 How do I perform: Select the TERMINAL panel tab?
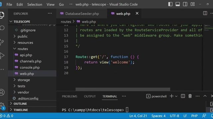pyautogui.click(x=109, y=96)
